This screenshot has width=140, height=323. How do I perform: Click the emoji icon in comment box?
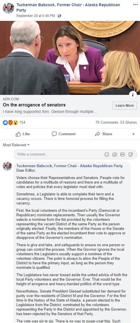pos(107,154)
